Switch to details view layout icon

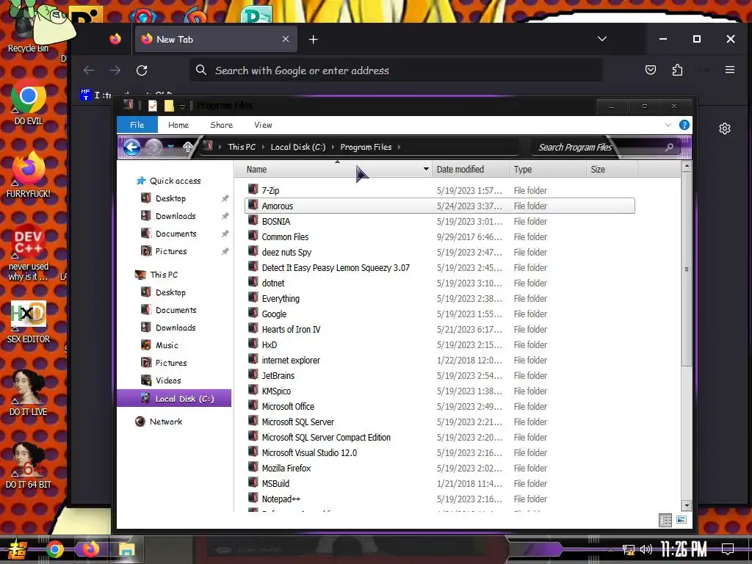[665, 521]
